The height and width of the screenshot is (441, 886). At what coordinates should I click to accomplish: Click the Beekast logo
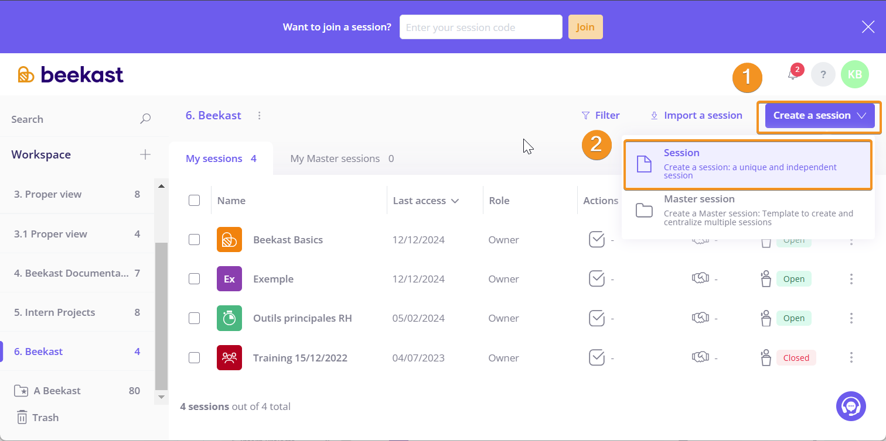70,75
